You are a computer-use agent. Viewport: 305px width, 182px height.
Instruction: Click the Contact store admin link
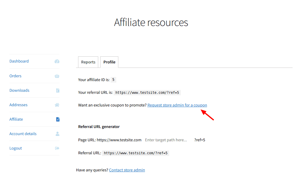click(127, 170)
